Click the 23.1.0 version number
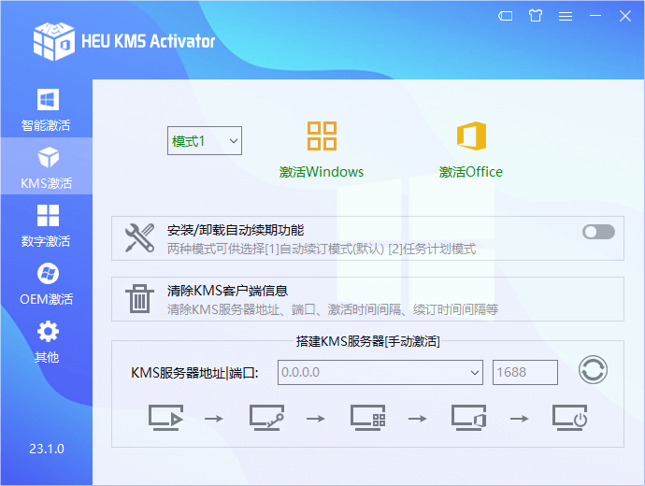The width and height of the screenshot is (645, 486). pos(47,449)
